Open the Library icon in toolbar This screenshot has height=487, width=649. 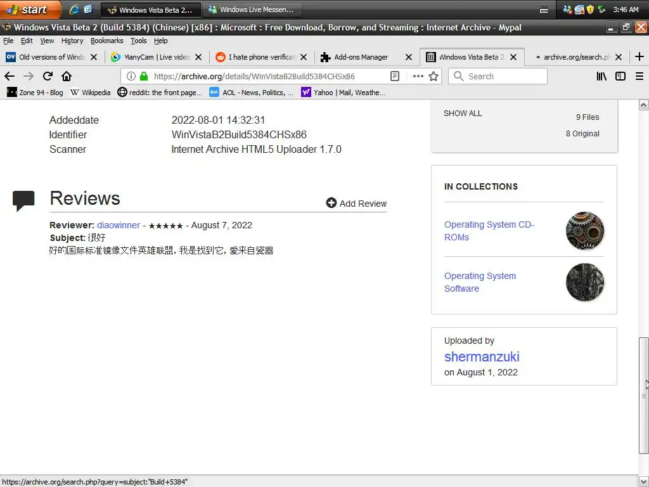601,76
